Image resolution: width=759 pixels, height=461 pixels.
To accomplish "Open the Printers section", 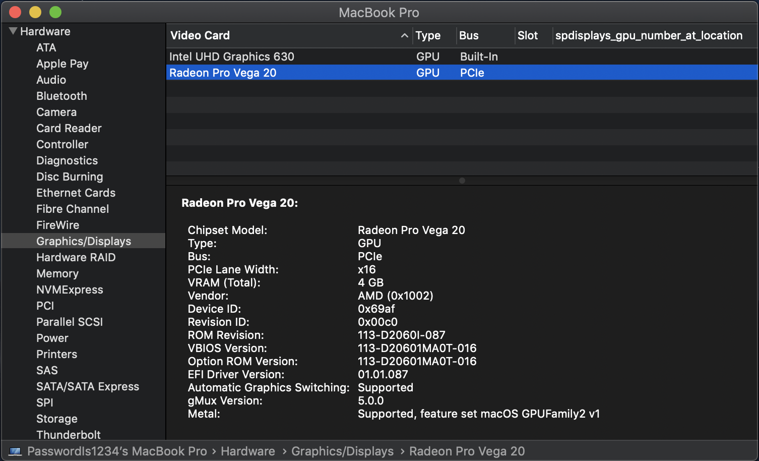I will point(57,354).
